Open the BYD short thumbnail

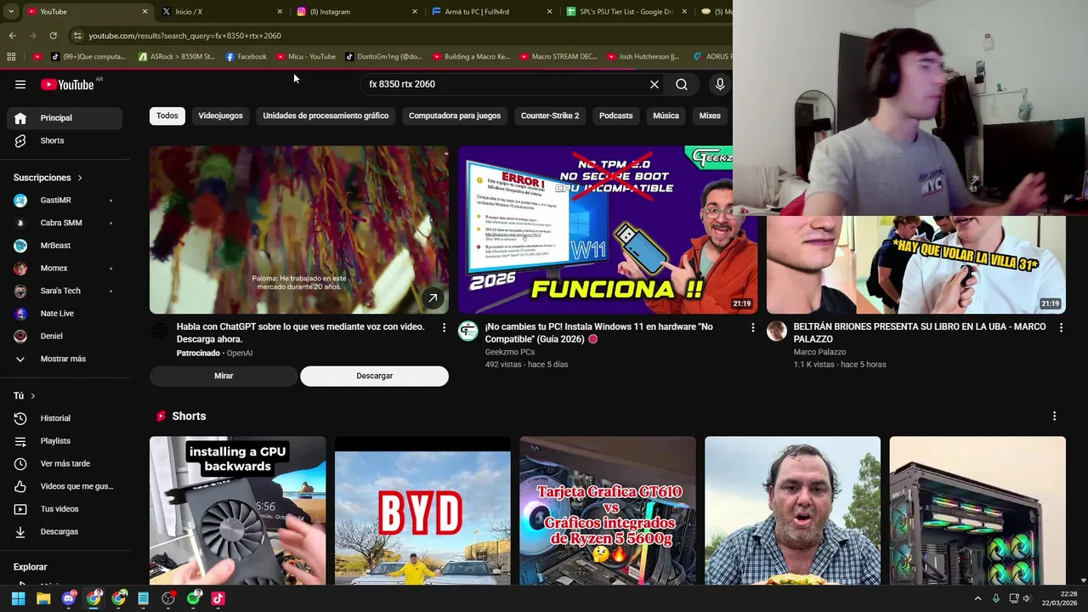(422, 511)
